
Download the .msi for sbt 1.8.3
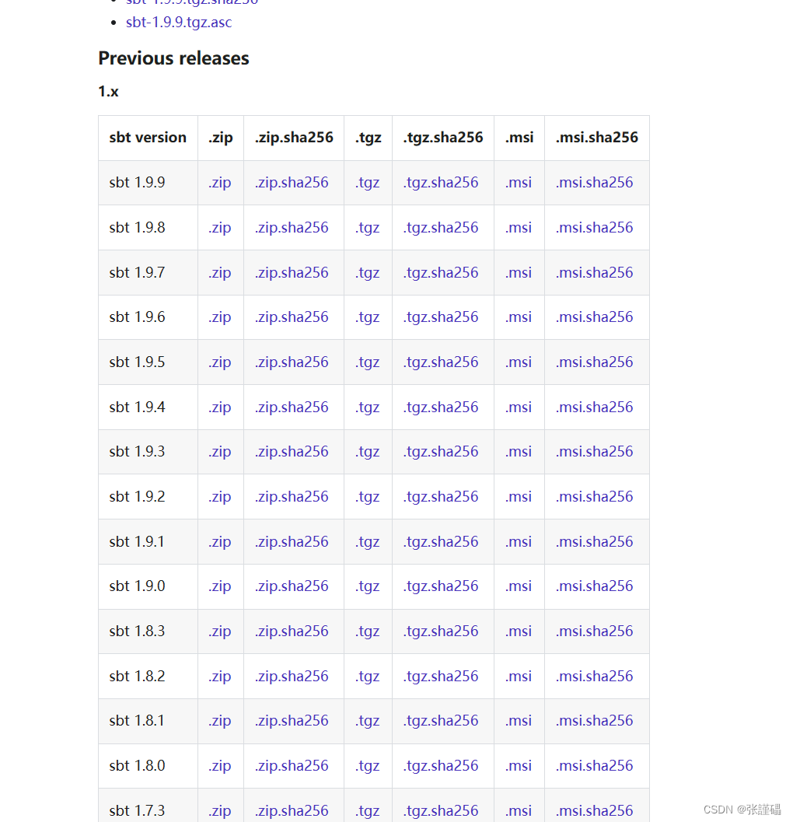519,631
